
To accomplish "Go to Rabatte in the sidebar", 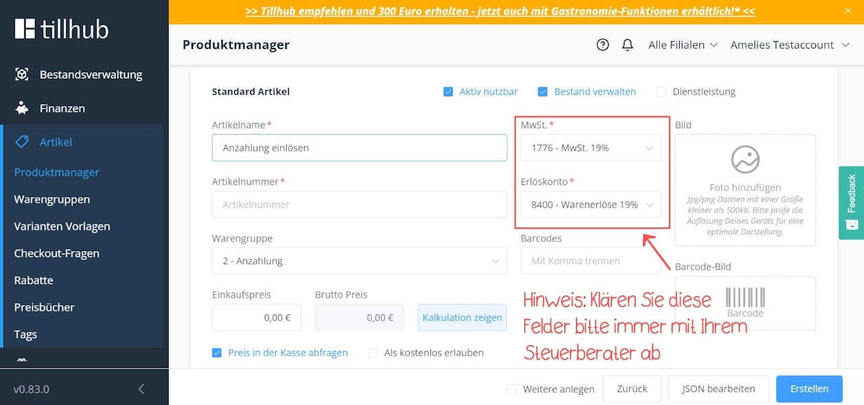I will (34, 280).
